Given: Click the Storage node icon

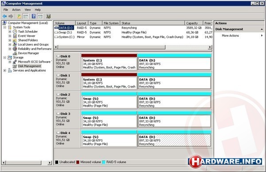Looking at the screenshot, I should point(10,57).
